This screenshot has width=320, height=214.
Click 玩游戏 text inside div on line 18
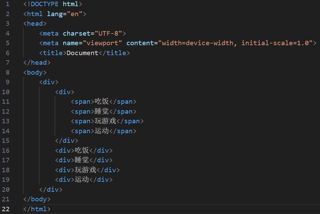(85, 170)
